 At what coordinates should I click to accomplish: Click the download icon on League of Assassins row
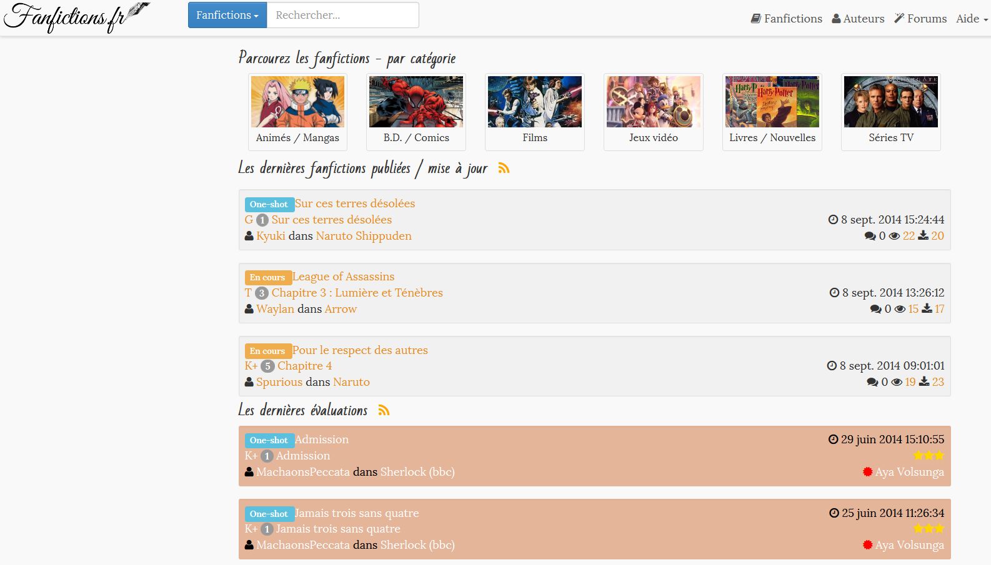point(927,309)
